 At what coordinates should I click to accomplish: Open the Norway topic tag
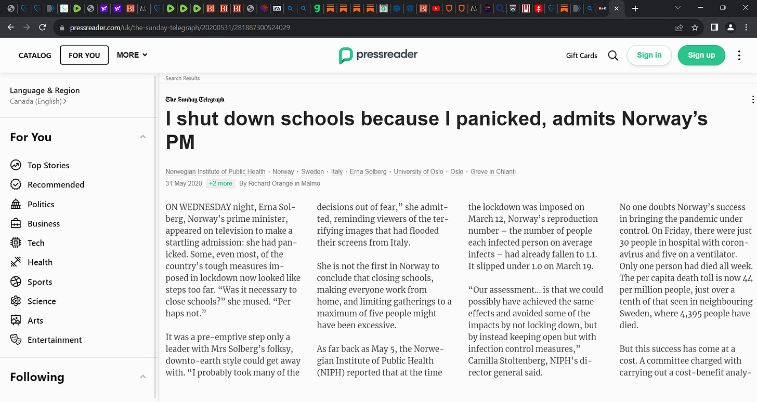coord(283,172)
